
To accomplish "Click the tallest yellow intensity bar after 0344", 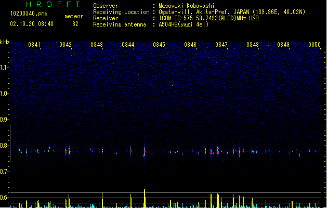I will coord(145,198).
